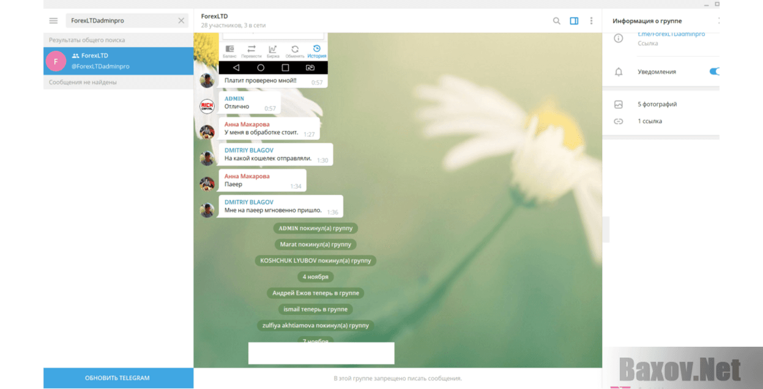763x389 pixels.
Task: Open Анна Макарова sender name on first message
Action: 247,124
